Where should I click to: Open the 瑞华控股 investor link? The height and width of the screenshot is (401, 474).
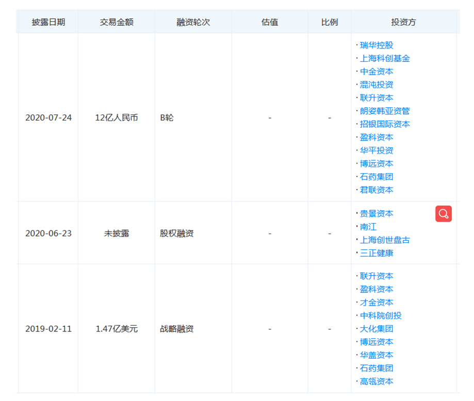coord(377,45)
